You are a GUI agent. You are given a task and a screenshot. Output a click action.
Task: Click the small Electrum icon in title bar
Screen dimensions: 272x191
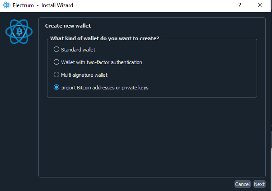[x=7, y=5]
